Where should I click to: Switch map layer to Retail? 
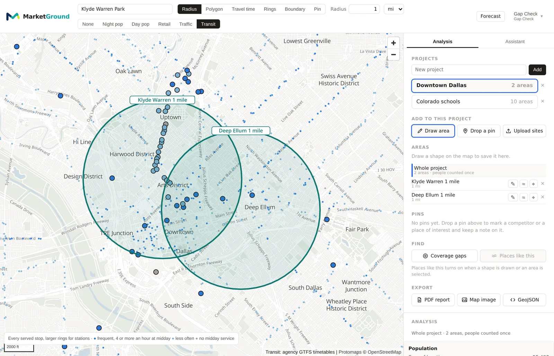[164, 24]
